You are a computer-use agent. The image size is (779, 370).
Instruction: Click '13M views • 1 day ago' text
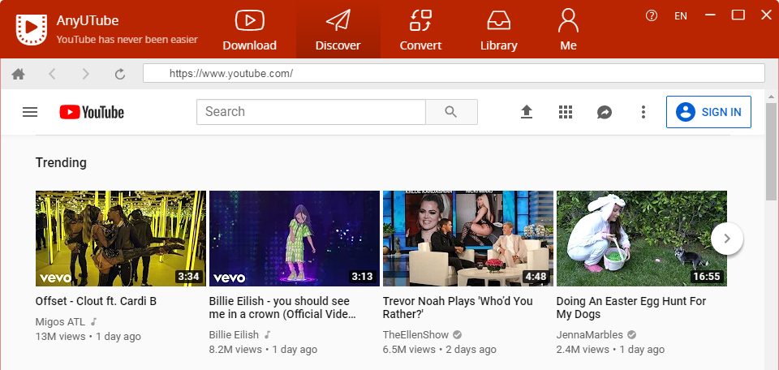(88, 336)
